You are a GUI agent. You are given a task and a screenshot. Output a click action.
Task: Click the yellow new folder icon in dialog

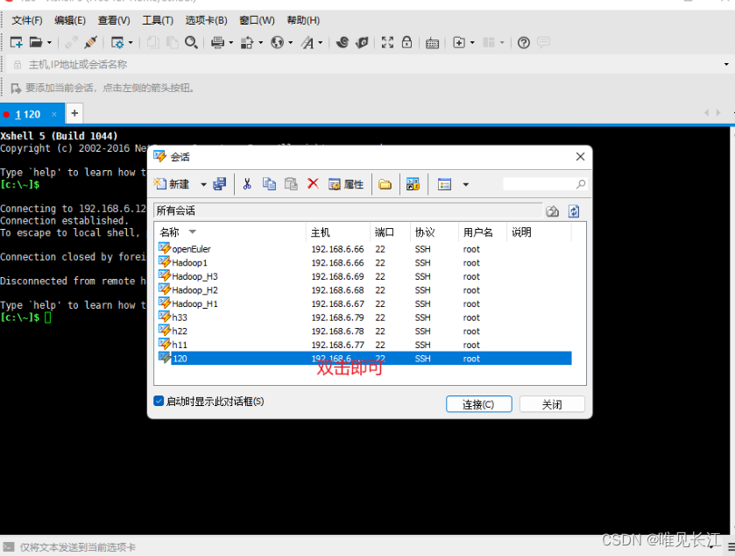[x=385, y=184]
